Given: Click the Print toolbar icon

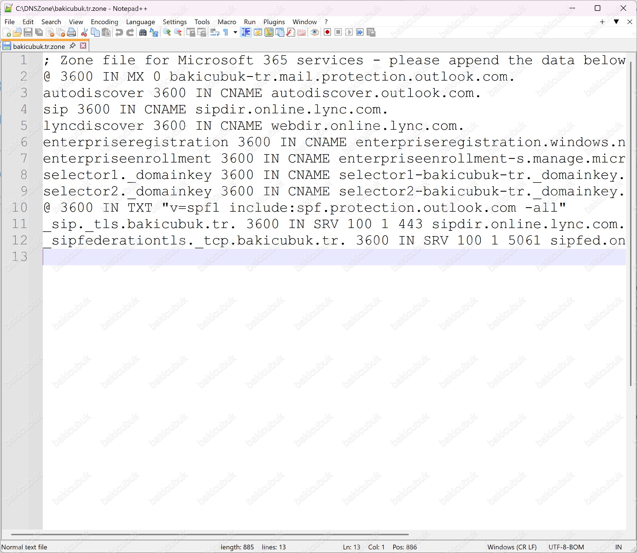Looking at the screenshot, I should (x=72, y=32).
